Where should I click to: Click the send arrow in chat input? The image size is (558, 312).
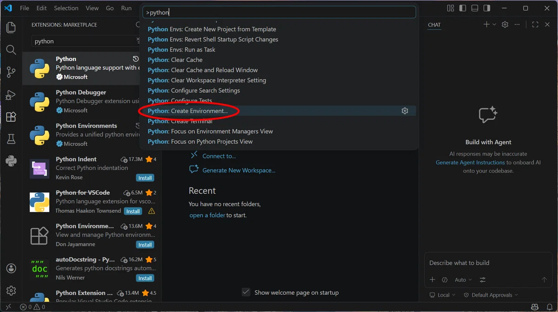point(544,279)
